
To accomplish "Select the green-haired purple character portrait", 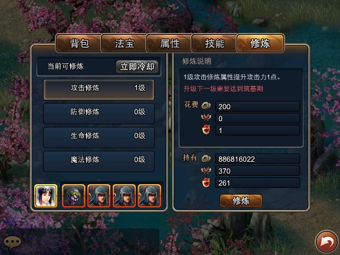I will (73, 196).
